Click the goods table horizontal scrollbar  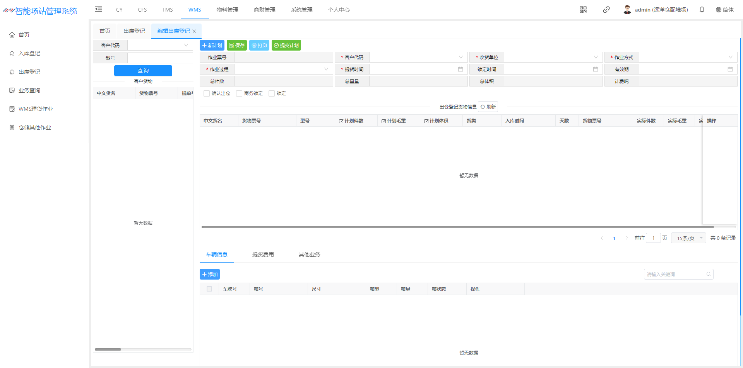(x=457, y=227)
